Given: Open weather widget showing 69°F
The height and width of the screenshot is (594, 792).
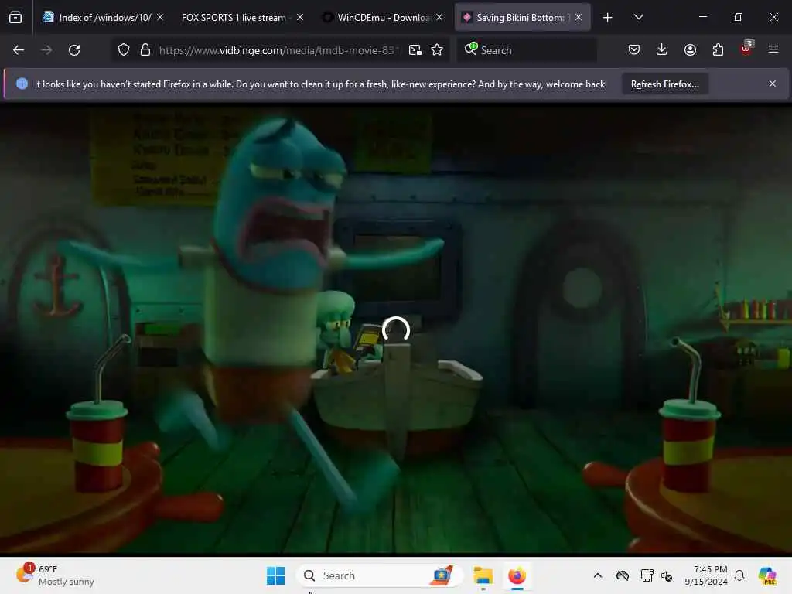Looking at the screenshot, I should 55,575.
